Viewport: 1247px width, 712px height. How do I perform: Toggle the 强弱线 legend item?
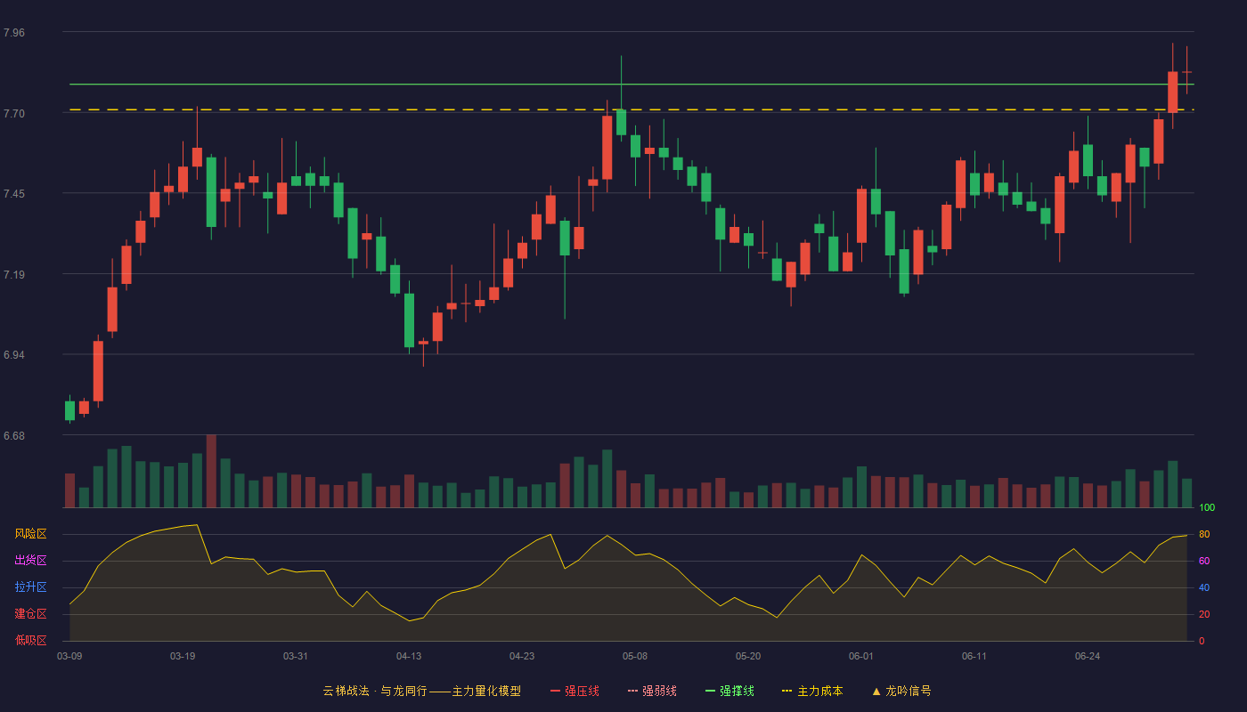652,691
